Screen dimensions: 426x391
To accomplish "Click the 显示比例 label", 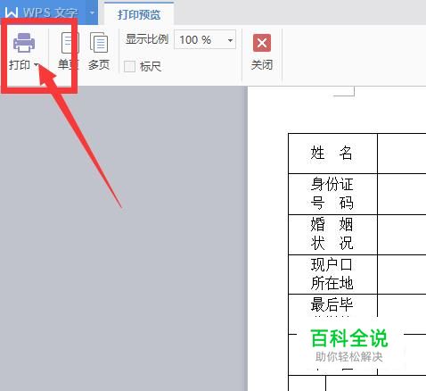I will coord(147,39).
